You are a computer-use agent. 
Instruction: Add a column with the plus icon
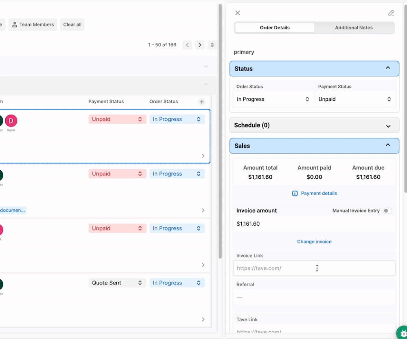202,102
